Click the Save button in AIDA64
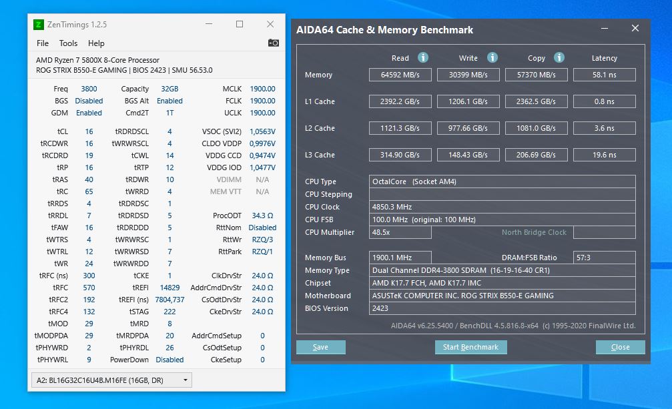 tap(320, 347)
